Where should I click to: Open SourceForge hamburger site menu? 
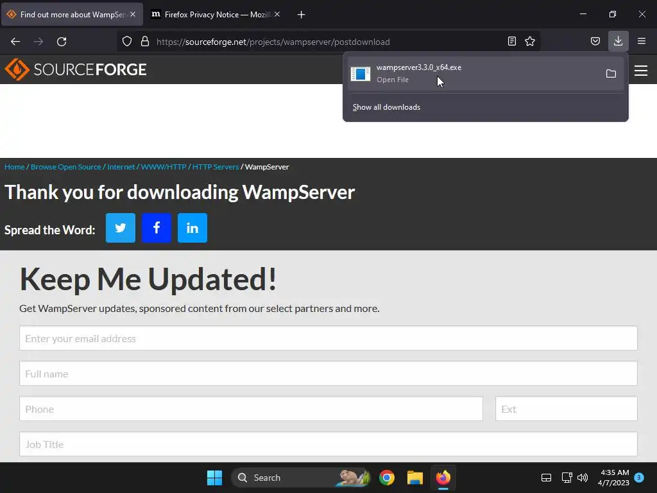(641, 71)
